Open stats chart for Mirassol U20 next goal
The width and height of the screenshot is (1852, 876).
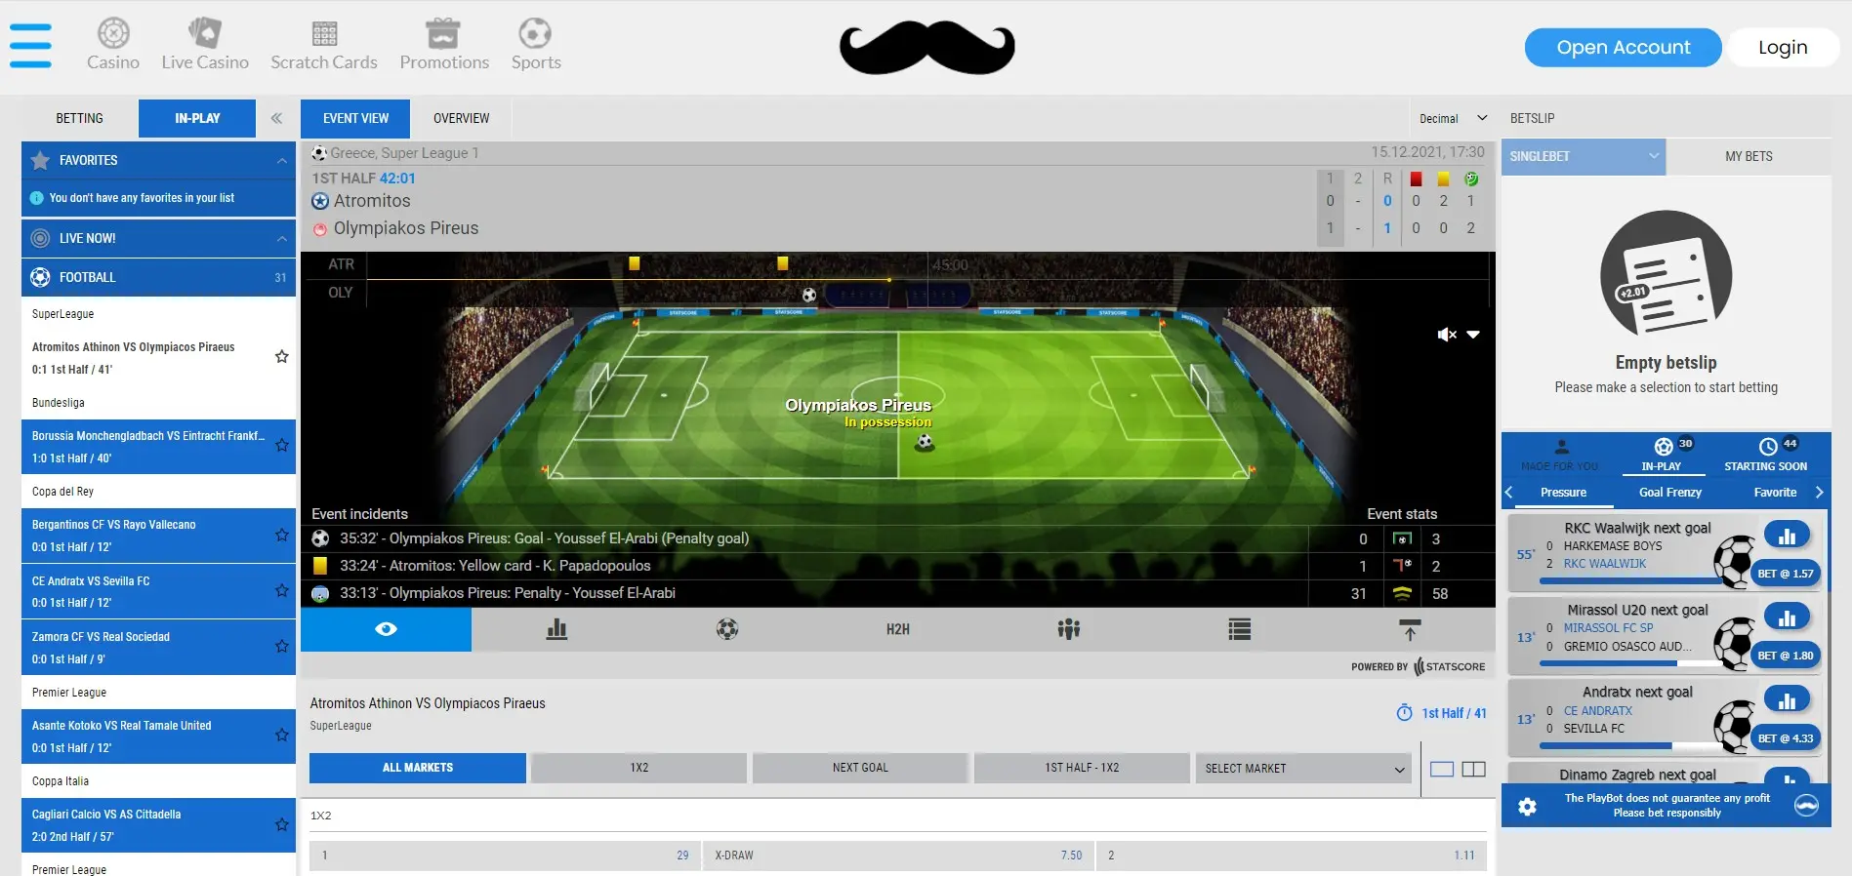pyautogui.click(x=1787, y=617)
